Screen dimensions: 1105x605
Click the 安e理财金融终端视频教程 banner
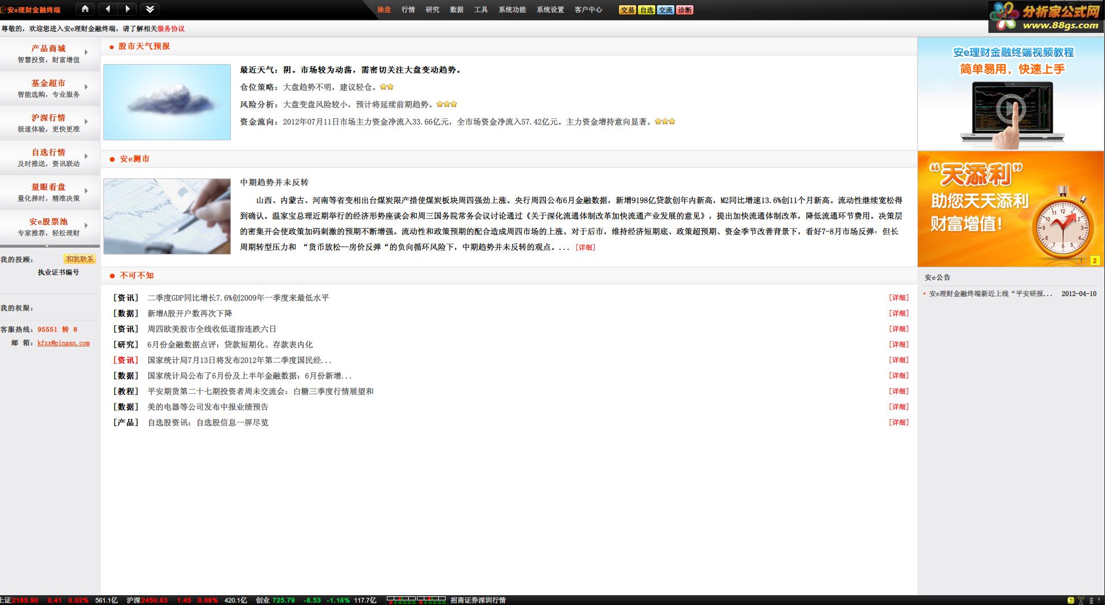(1011, 94)
